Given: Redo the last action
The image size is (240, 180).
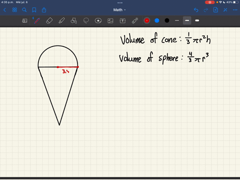Looking at the screenshot, I should [x=206, y=10].
